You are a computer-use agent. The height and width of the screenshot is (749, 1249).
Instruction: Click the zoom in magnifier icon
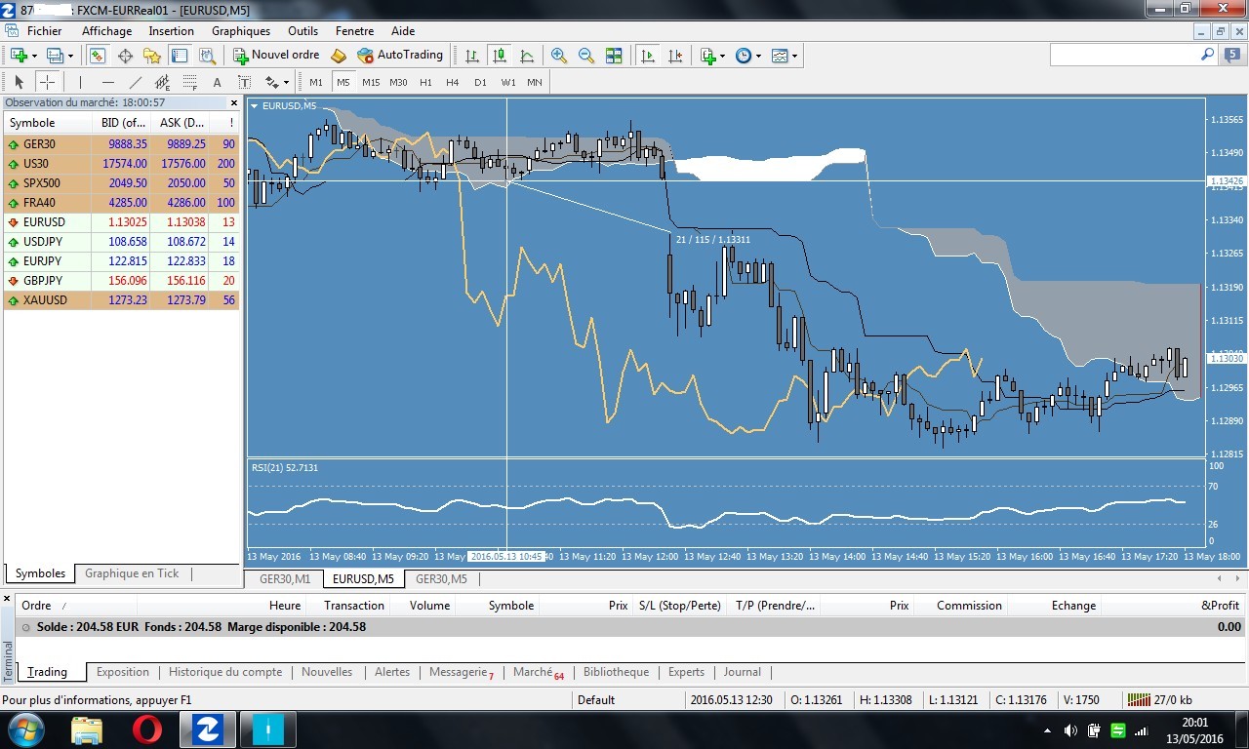coord(559,56)
